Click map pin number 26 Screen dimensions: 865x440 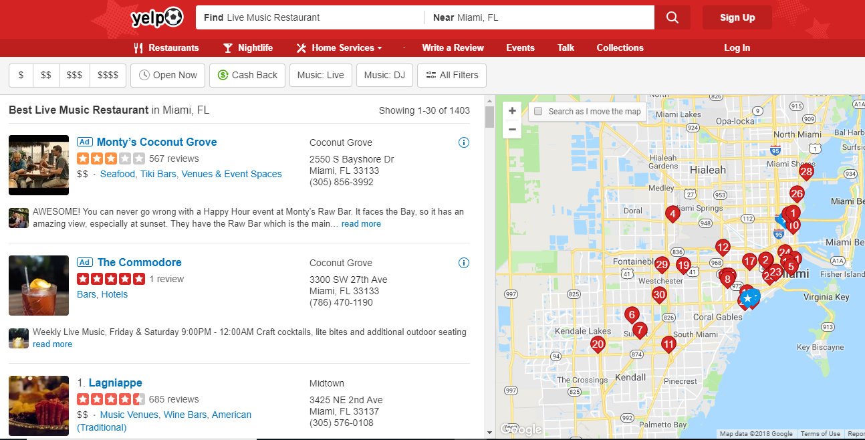coord(796,195)
